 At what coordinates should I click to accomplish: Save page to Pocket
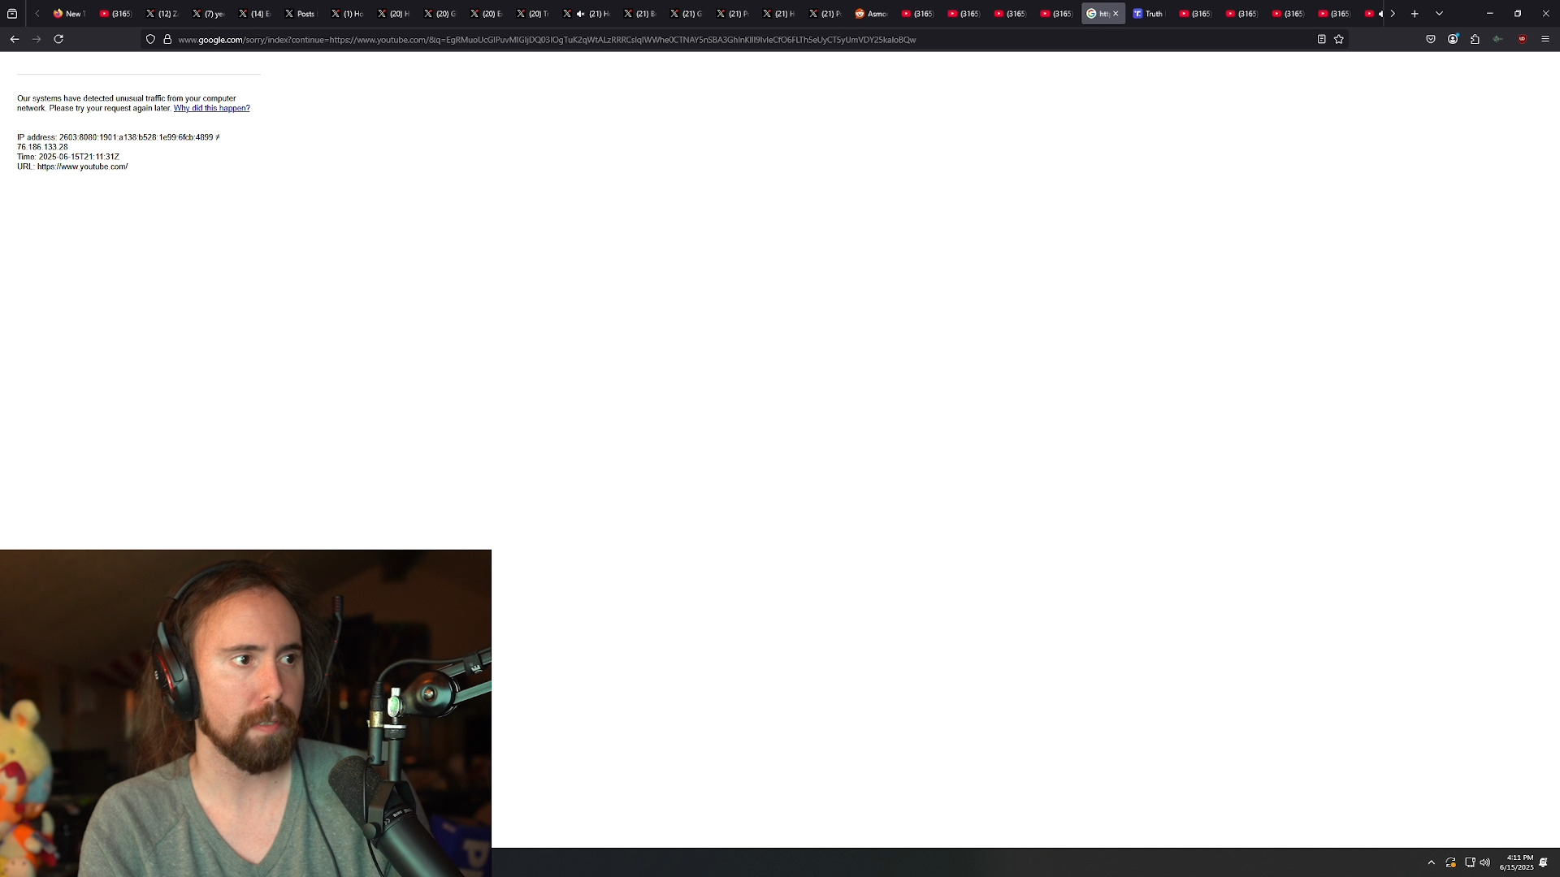tap(1431, 39)
